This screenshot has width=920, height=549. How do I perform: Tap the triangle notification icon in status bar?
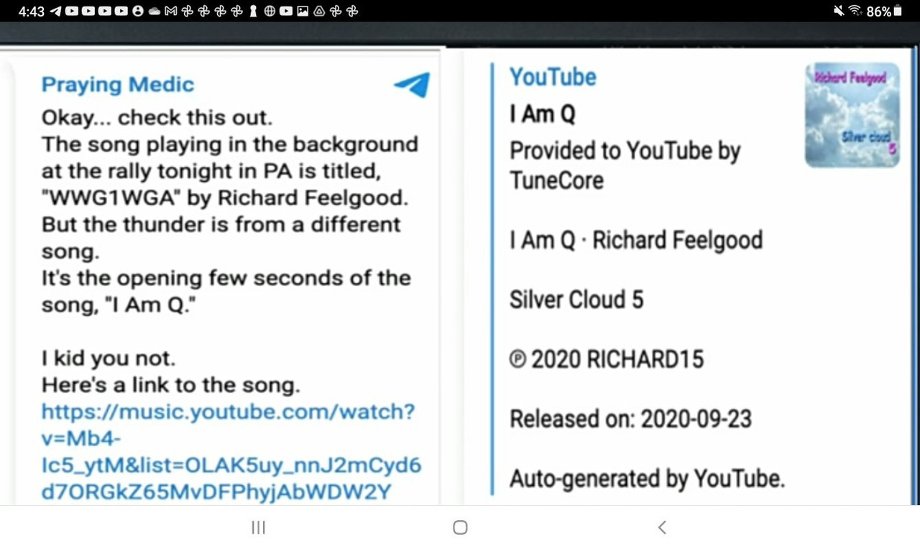(x=319, y=11)
